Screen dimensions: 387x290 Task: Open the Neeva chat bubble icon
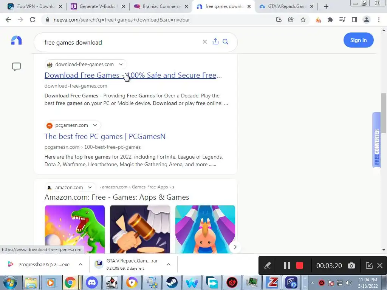coord(17,66)
